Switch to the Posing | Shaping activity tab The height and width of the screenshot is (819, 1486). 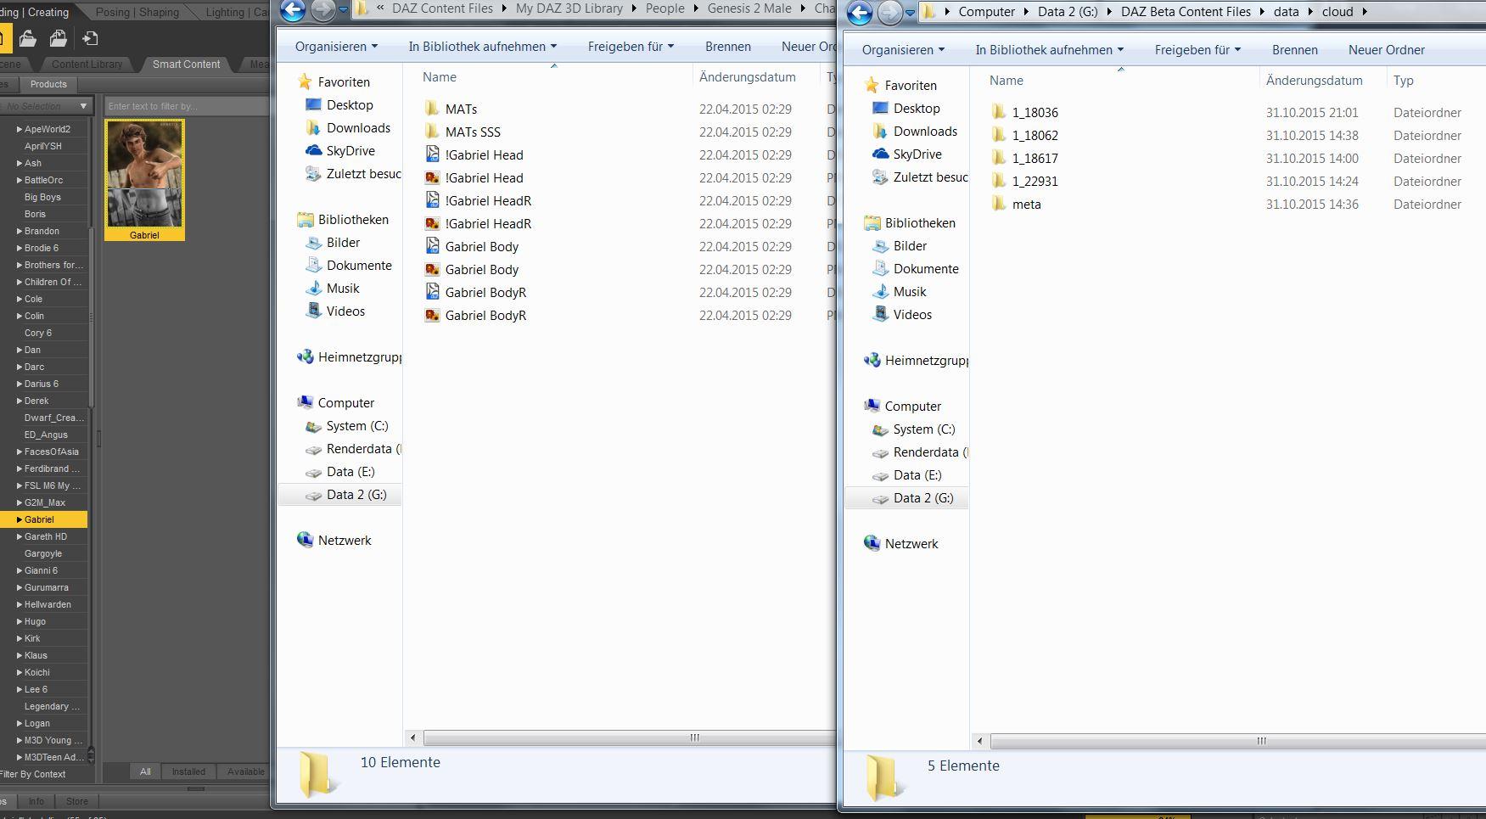point(137,12)
